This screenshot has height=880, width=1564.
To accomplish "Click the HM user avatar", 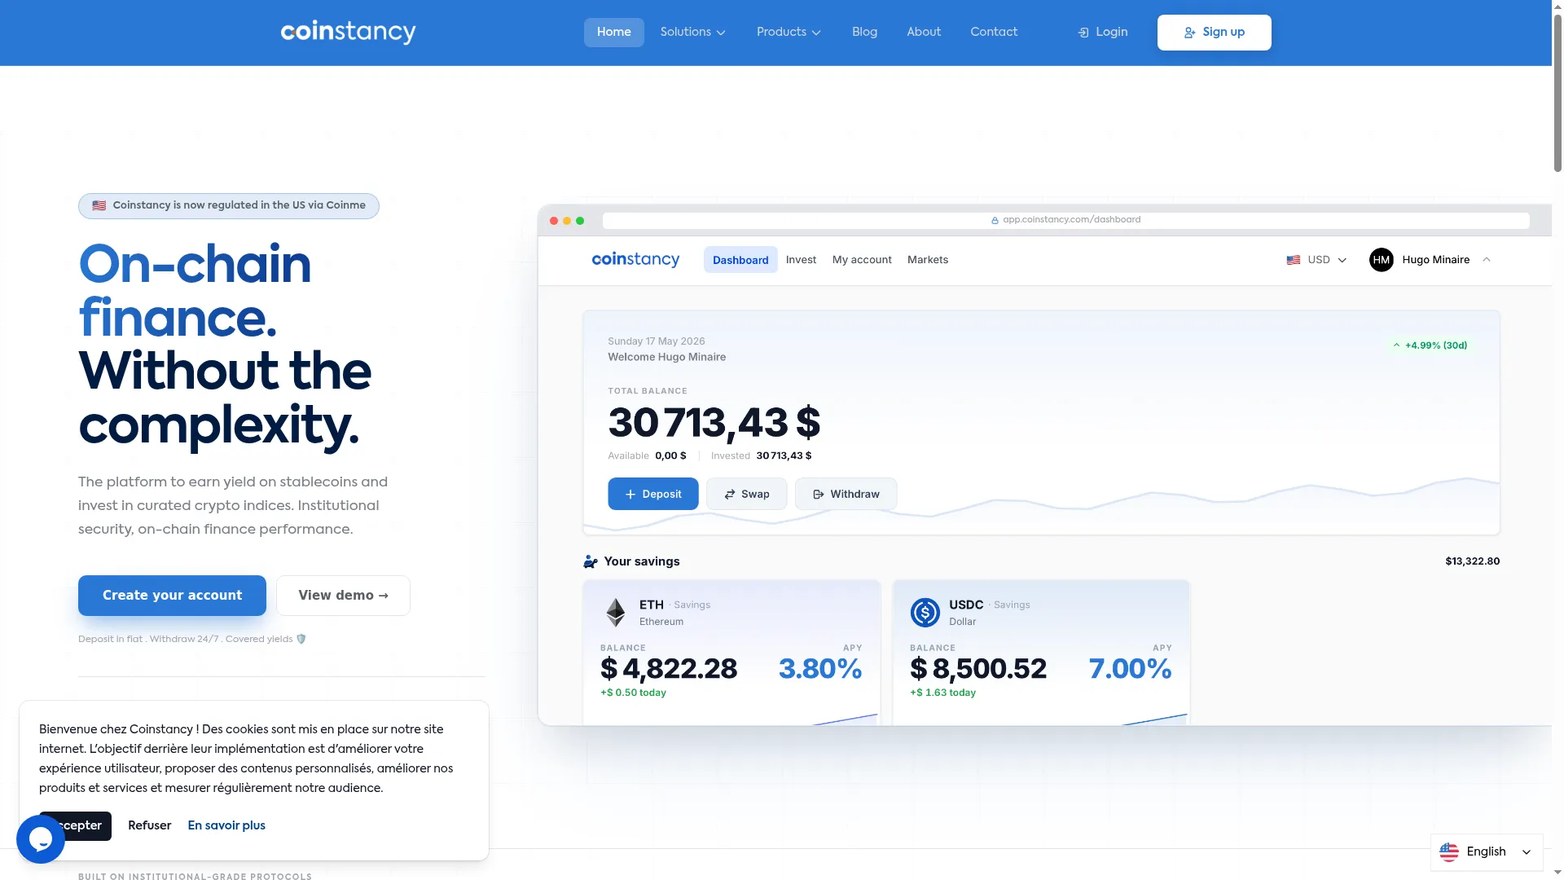I will pos(1382,260).
